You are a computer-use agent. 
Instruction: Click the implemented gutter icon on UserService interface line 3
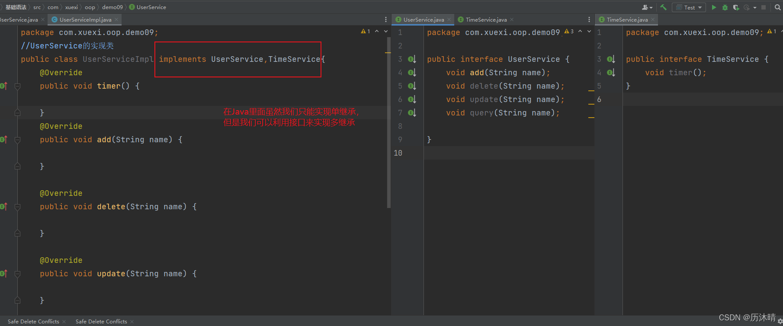point(412,59)
